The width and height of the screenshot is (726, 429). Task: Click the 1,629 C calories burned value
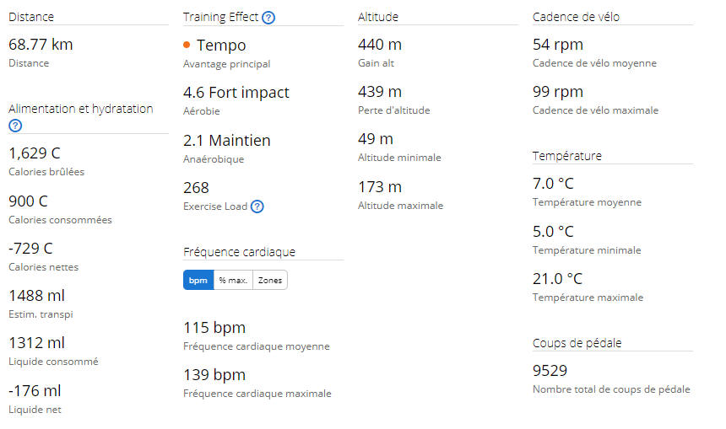35,153
